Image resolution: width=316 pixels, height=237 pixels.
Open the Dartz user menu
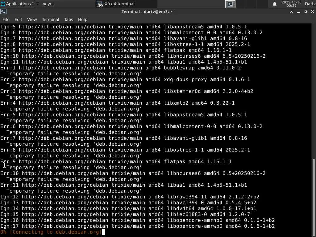[x=310, y=4]
